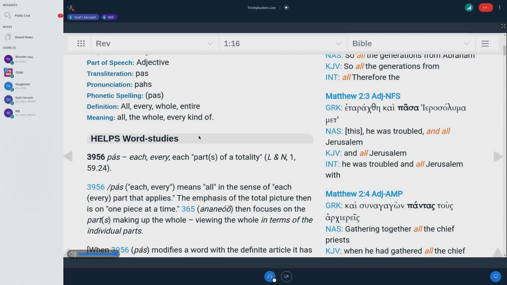Go to previous page arrow
The image size is (507, 285).
[x=68, y=156]
